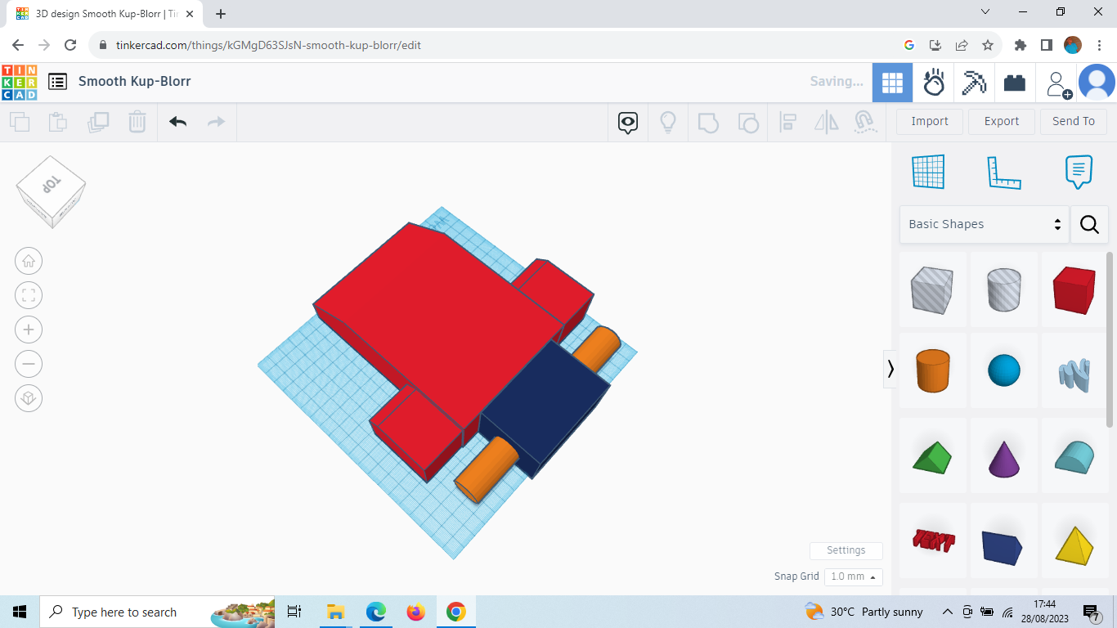This screenshot has width=1117, height=628.
Task: Select the Ruler tool
Action: click(1004, 172)
